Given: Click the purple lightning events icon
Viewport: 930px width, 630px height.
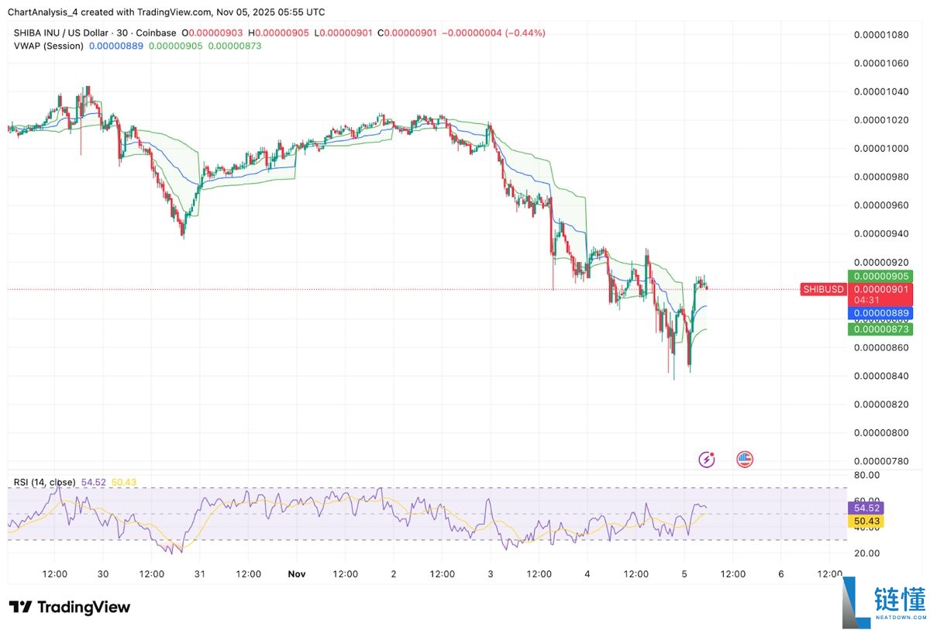Looking at the screenshot, I should pos(707,459).
